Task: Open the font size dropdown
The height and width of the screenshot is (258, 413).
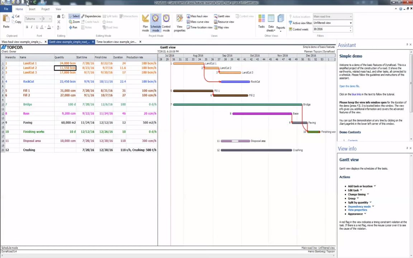Action: coord(50,19)
